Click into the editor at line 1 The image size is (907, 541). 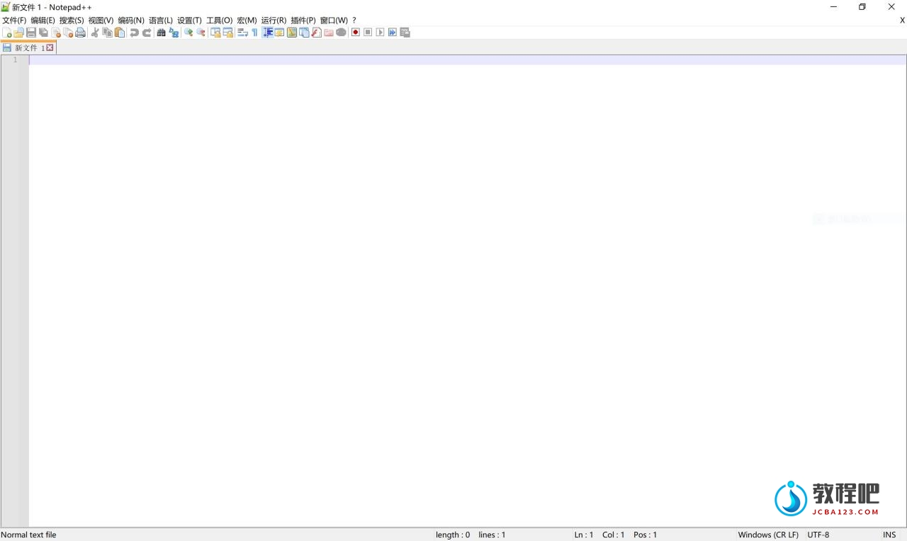[x=468, y=59]
